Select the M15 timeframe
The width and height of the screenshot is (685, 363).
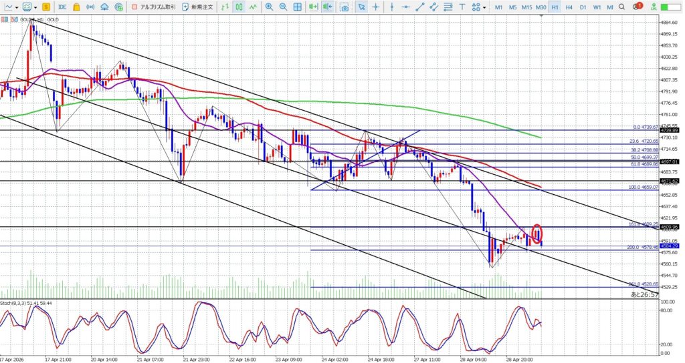coord(526,7)
